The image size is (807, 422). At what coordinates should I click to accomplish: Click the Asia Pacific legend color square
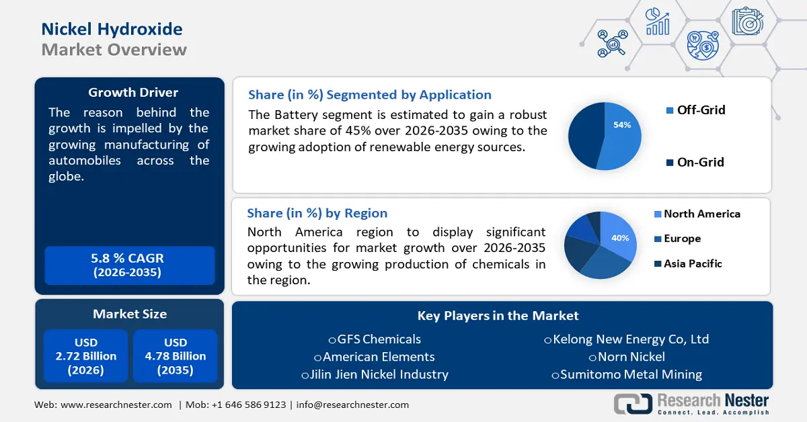tap(657, 264)
